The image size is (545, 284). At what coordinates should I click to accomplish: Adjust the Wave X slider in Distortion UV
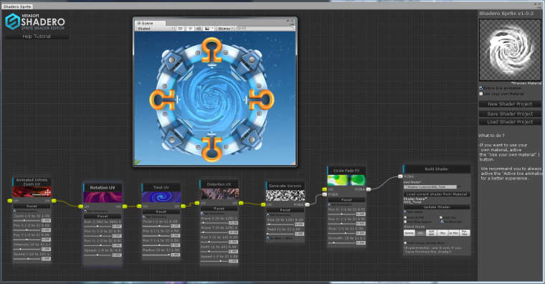[x=214, y=223]
